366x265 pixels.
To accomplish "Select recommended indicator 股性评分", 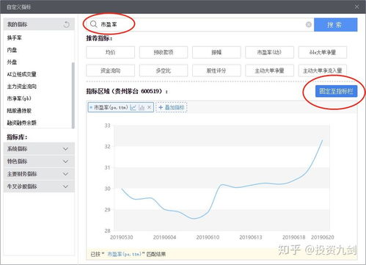I will pos(216,70).
